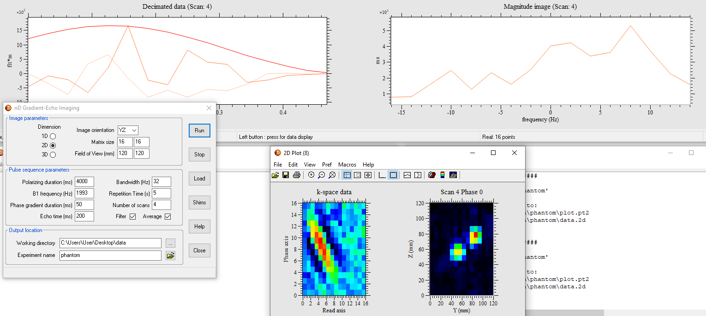Select the Zoom In tool
706x316 pixels.
pos(311,175)
